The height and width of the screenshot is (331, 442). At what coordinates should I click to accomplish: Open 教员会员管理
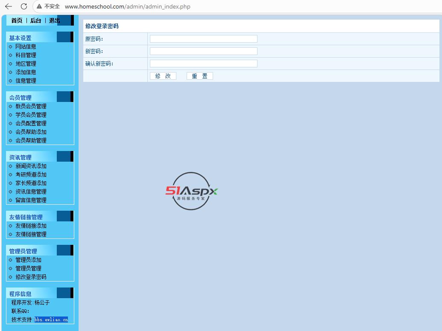31,106
